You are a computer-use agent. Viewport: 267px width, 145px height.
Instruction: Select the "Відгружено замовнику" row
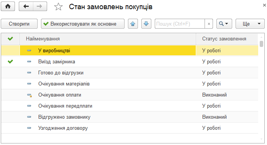129,117
